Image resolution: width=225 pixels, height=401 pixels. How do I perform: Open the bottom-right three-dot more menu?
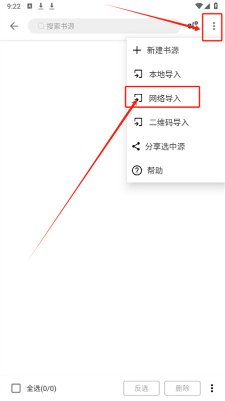(211, 388)
